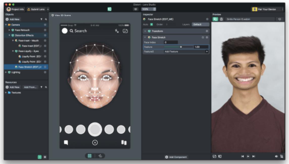Open the dropdown arrow beside Submit Lens

point(48,9)
